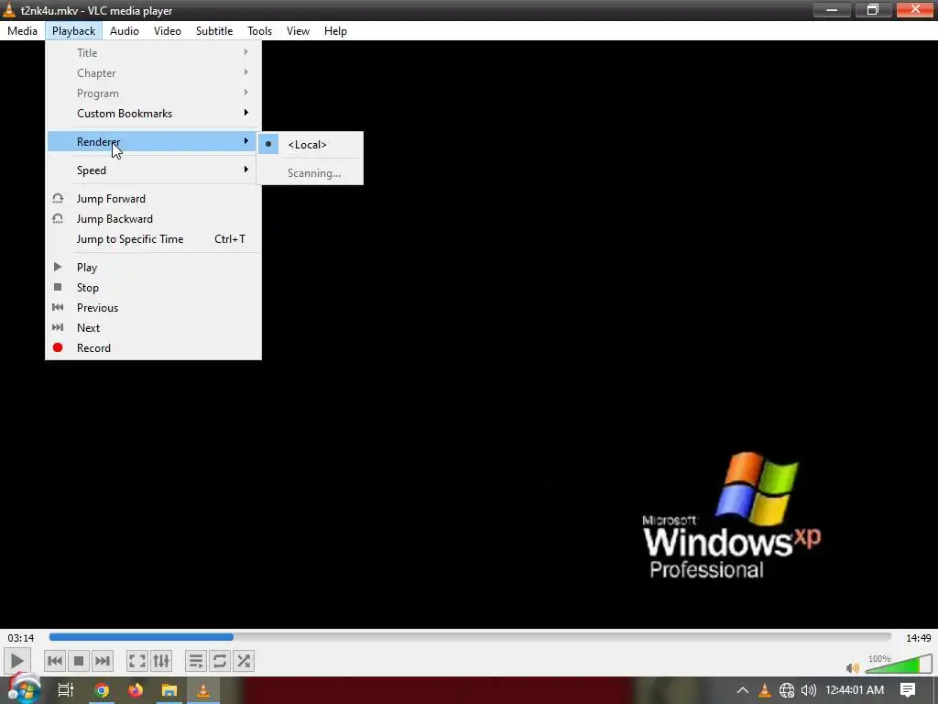Open network status tray icon
The width and height of the screenshot is (938, 704).
pyautogui.click(x=787, y=690)
